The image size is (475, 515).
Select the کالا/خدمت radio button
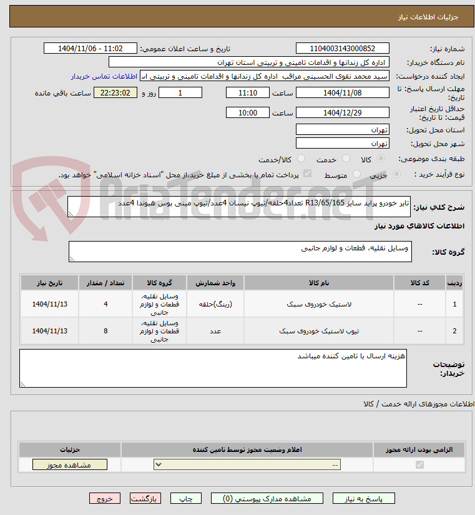pyautogui.click(x=301, y=159)
